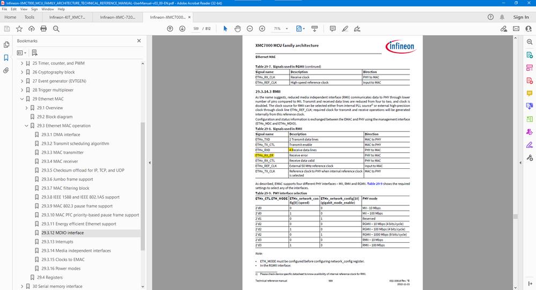
Task: Open the Help menu
Action: point(61,9)
